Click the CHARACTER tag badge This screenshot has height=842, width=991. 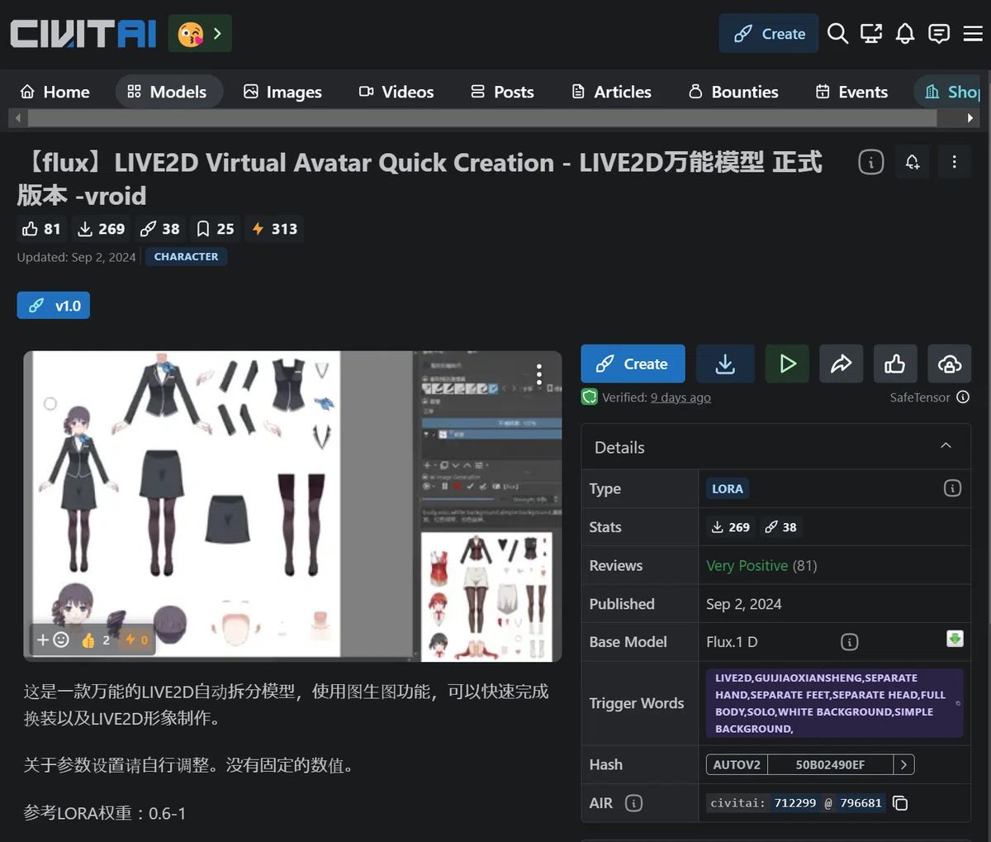point(186,257)
